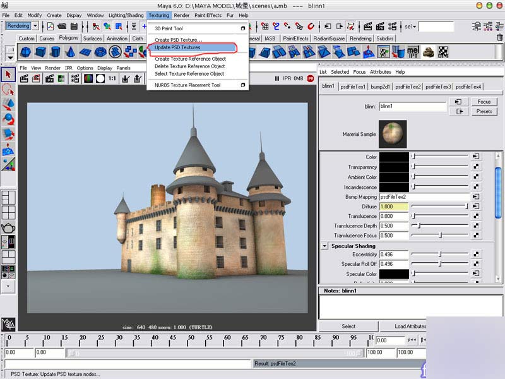Switch to the psdFileTex1 tab
Image resolution: width=505 pixels, height=379 pixels.
click(x=353, y=87)
